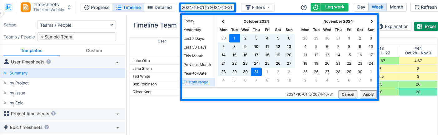Open the help question mark icon
The image size is (438, 135).
click(x=304, y=7)
